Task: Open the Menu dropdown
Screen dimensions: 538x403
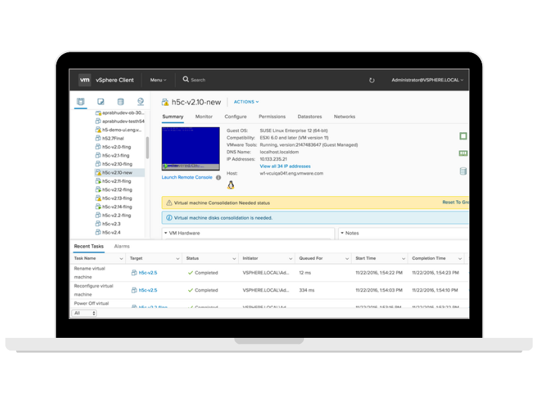Action: pos(158,80)
